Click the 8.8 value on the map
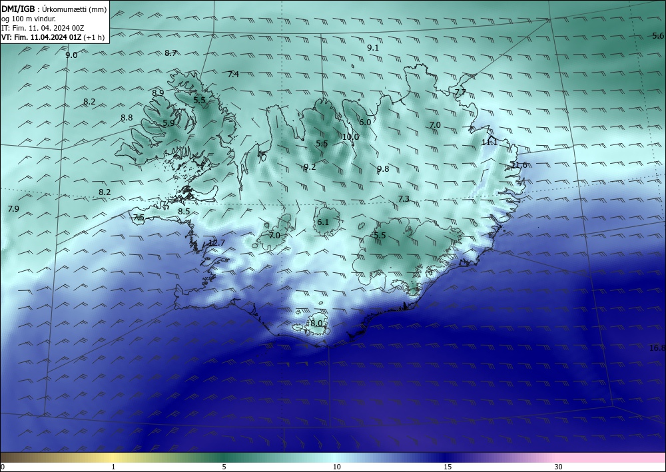Viewport: 666px width, 472px height. pos(127,118)
